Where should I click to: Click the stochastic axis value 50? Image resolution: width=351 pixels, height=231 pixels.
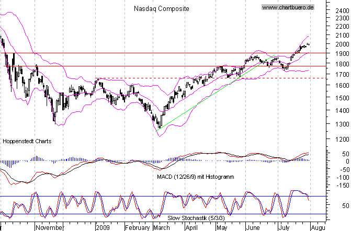[x=346, y=205]
